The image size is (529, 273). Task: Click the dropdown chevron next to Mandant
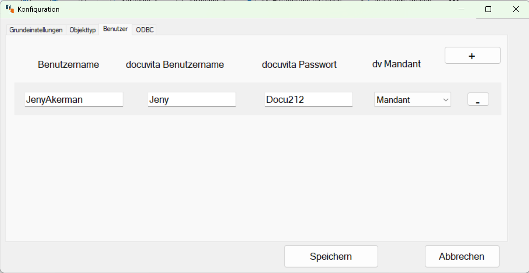tap(446, 100)
